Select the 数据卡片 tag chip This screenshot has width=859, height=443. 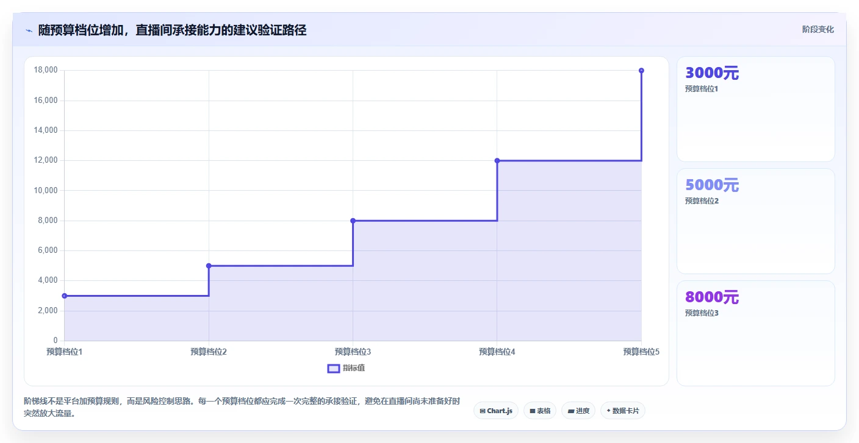[623, 411]
